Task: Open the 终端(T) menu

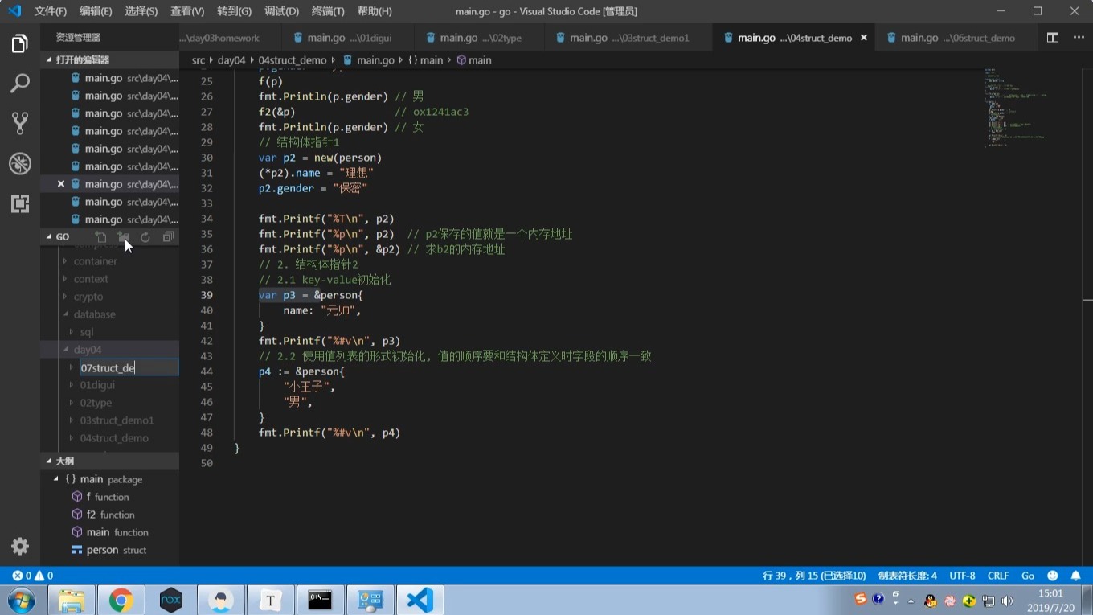Action: pyautogui.click(x=327, y=11)
